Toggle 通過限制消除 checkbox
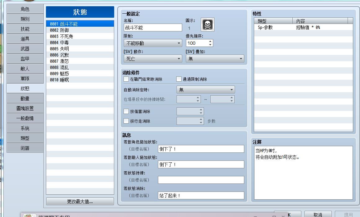The image size is (360, 217). point(179,79)
